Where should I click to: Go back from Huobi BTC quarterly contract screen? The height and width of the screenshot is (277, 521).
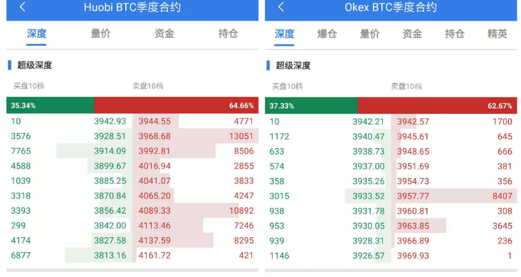click(23, 6)
